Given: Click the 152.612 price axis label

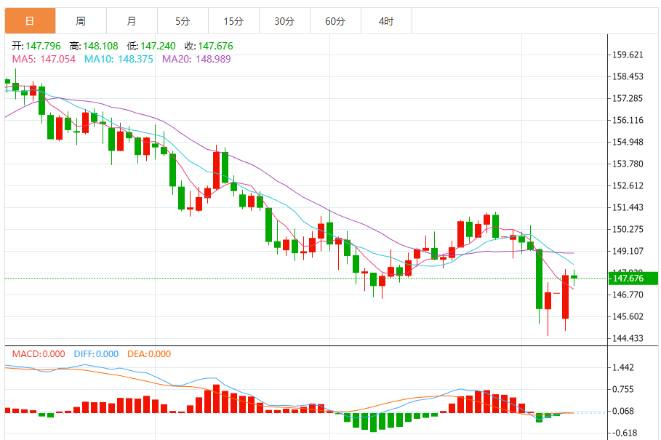Looking at the screenshot, I should point(628,185).
